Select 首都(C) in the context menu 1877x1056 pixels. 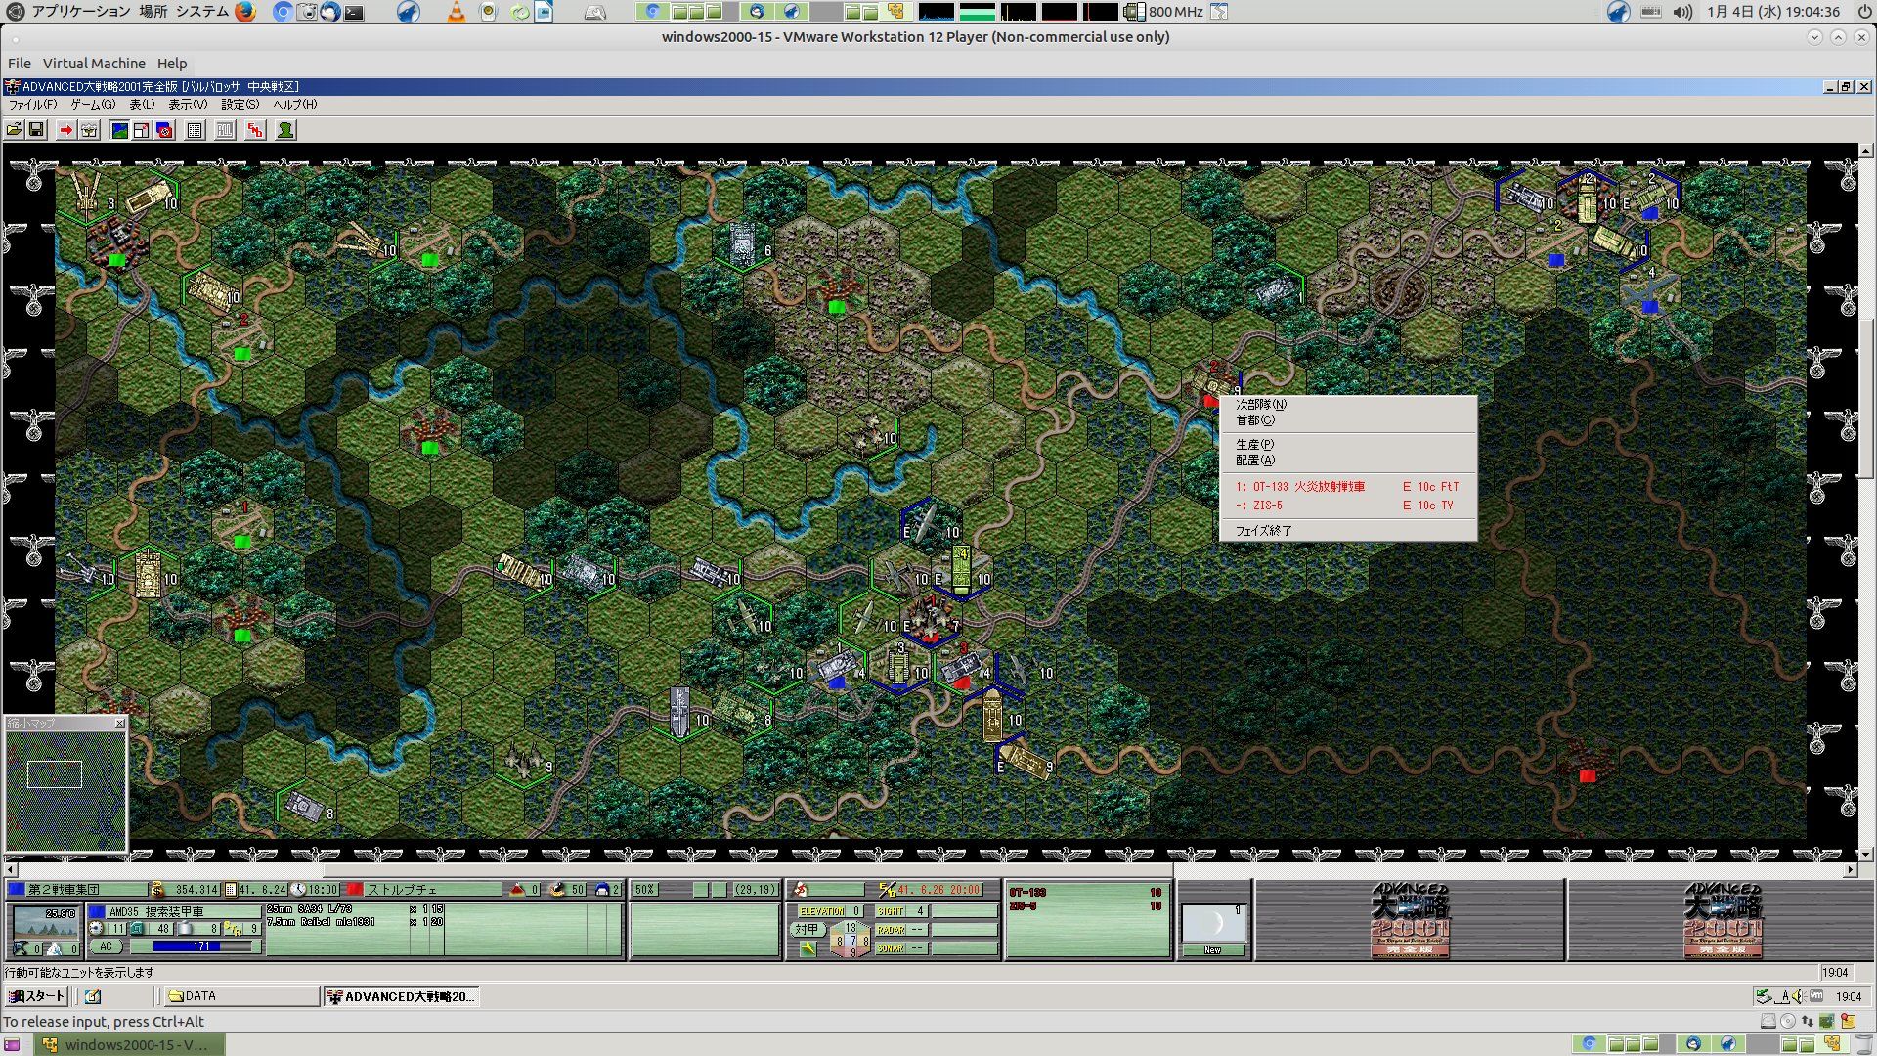(x=1348, y=420)
